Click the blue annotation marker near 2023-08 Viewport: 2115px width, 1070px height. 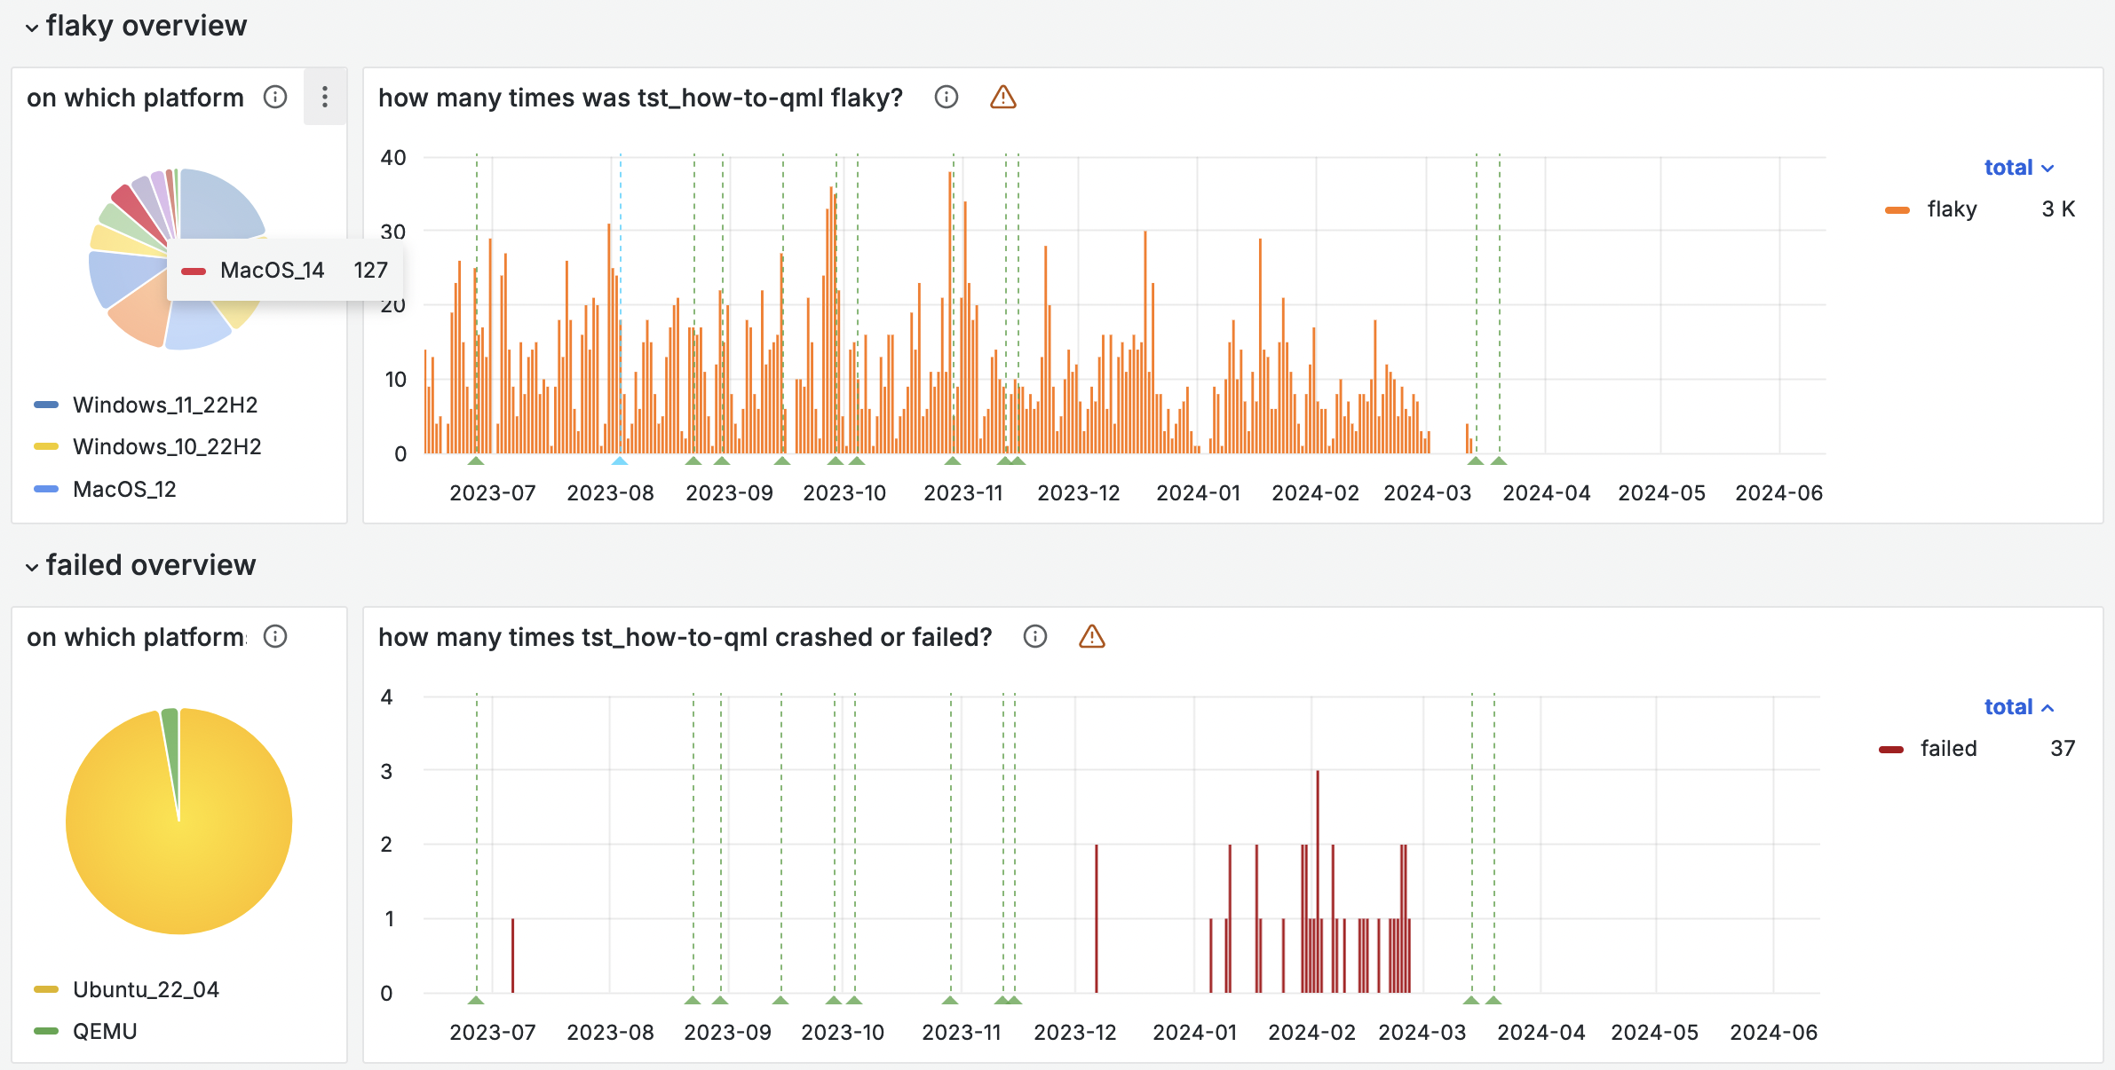pyautogui.click(x=620, y=460)
